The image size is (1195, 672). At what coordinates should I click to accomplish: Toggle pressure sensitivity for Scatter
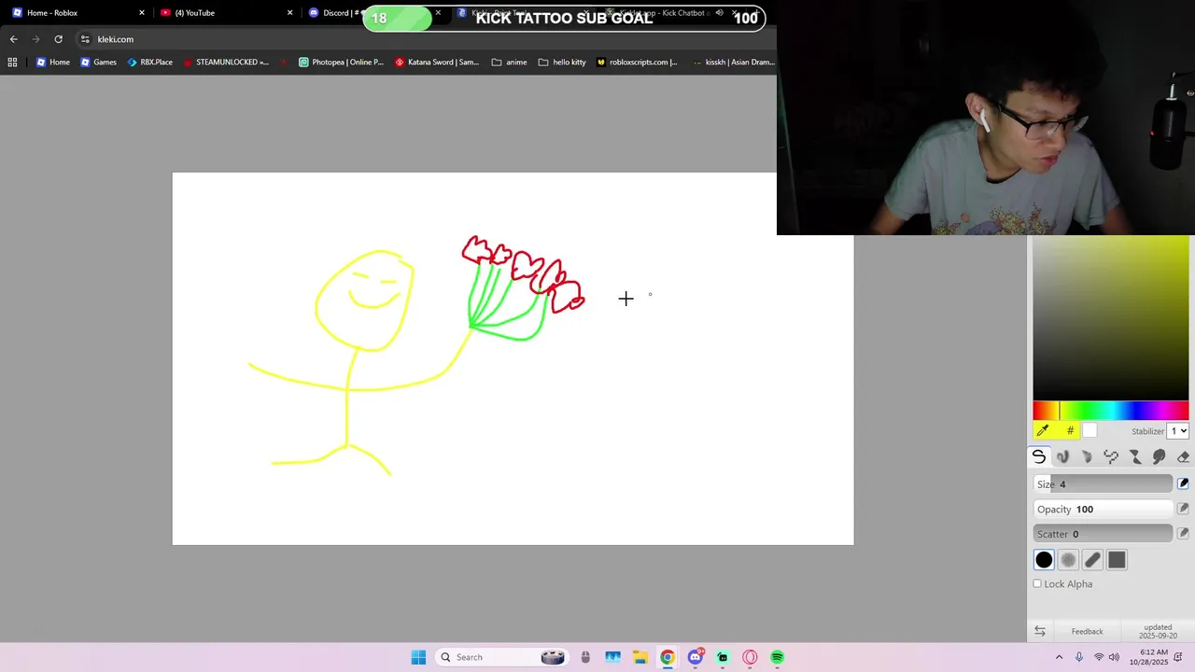coord(1183,534)
